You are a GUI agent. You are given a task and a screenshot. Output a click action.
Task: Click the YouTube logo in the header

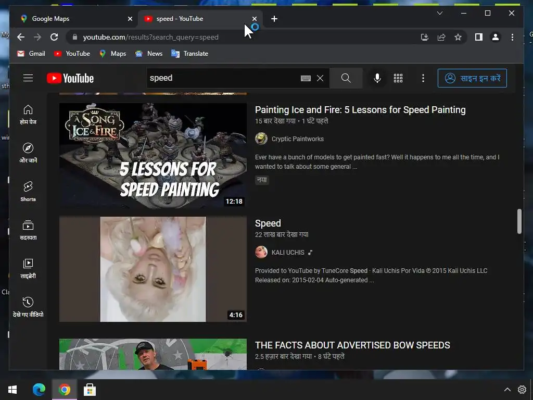(x=70, y=78)
